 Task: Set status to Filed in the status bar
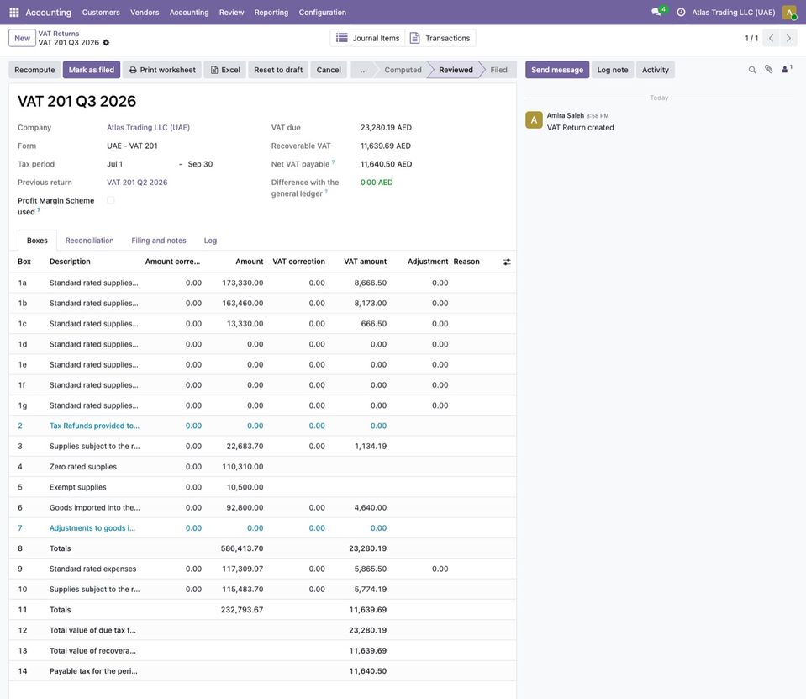(x=498, y=70)
